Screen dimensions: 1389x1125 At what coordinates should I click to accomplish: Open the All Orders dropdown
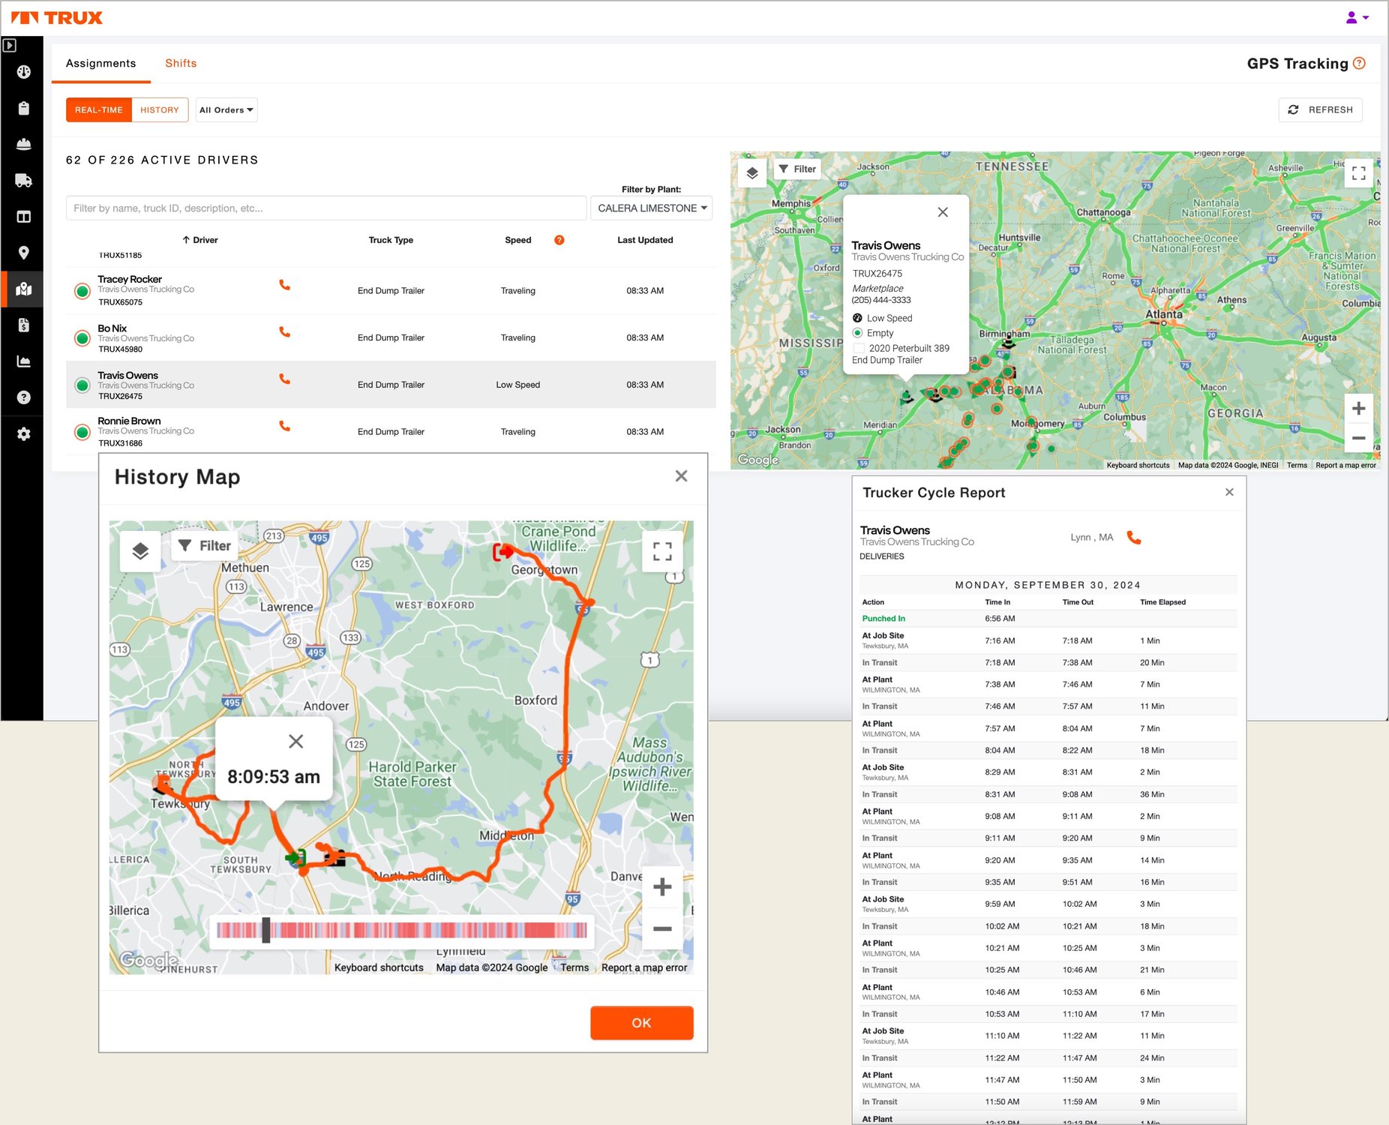click(226, 109)
